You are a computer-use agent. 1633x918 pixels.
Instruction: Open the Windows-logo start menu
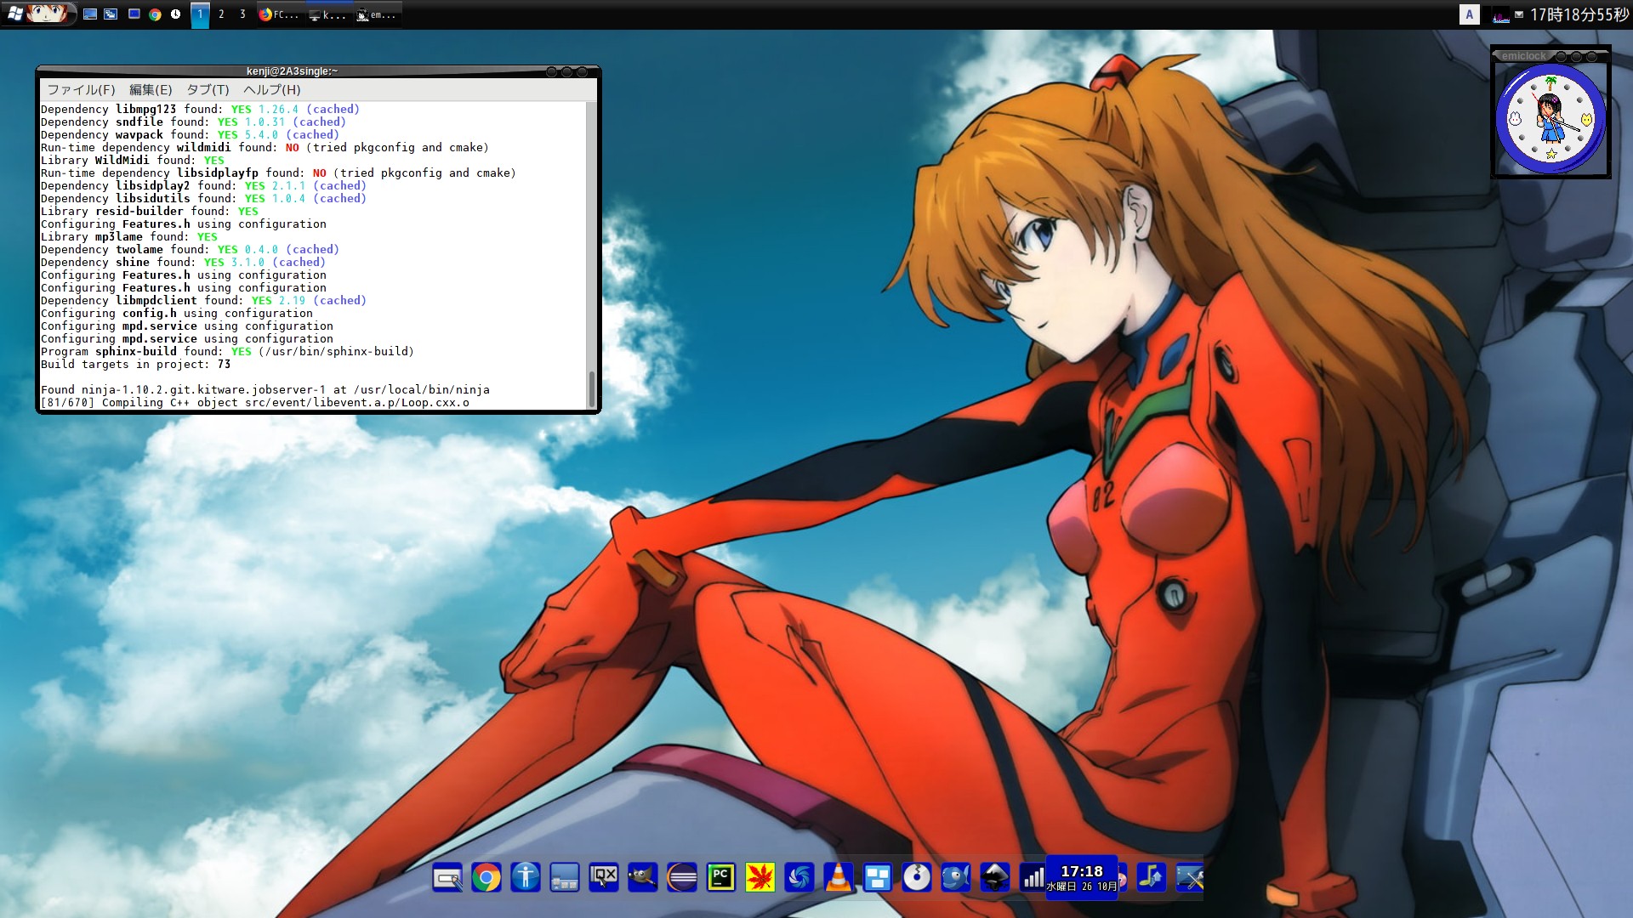[x=17, y=14]
